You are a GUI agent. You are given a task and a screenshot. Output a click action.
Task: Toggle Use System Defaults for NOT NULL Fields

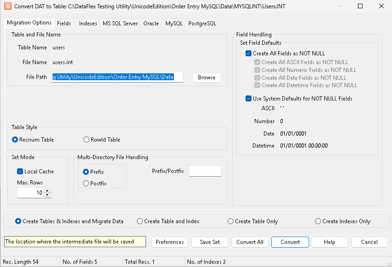point(249,99)
